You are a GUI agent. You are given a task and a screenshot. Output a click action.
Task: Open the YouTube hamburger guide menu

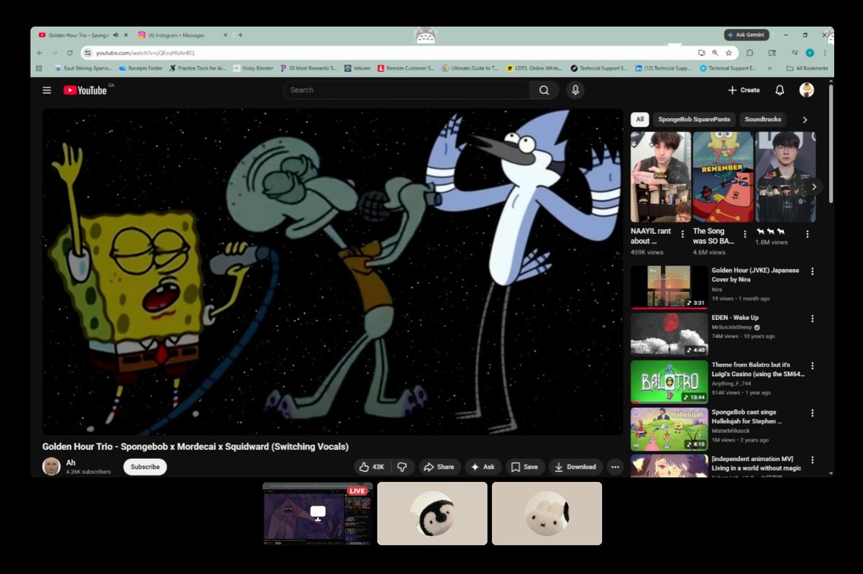(x=47, y=90)
